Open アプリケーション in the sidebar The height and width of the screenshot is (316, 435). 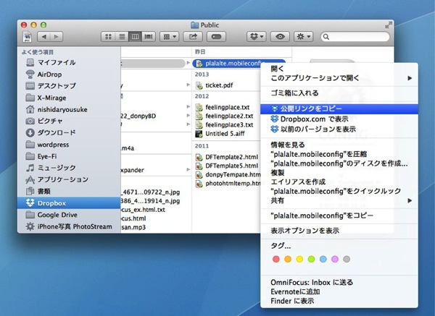pyautogui.click(x=69, y=179)
